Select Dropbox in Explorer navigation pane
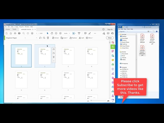The image size is (164, 123). pos(124,40)
